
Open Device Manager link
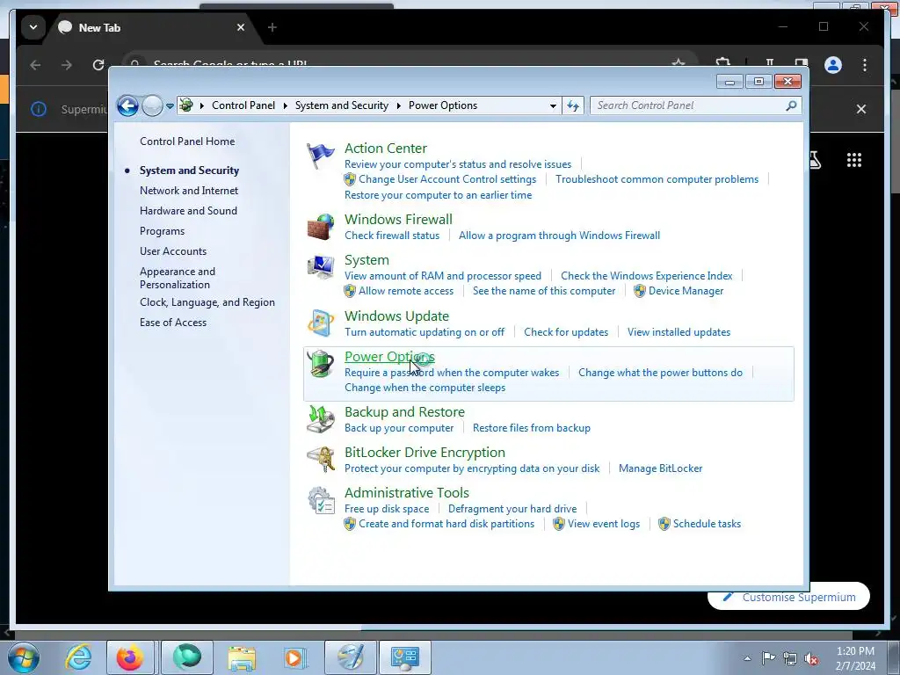click(x=686, y=291)
